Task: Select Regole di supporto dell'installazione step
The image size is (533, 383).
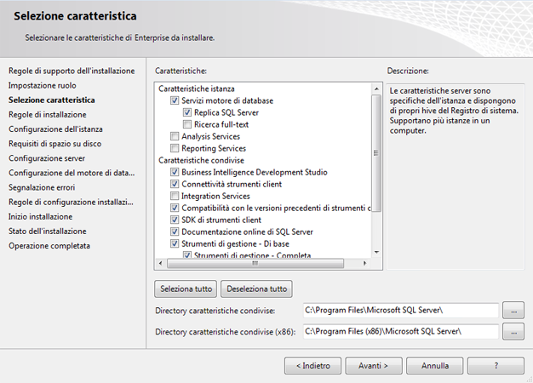Action: click(72, 71)
